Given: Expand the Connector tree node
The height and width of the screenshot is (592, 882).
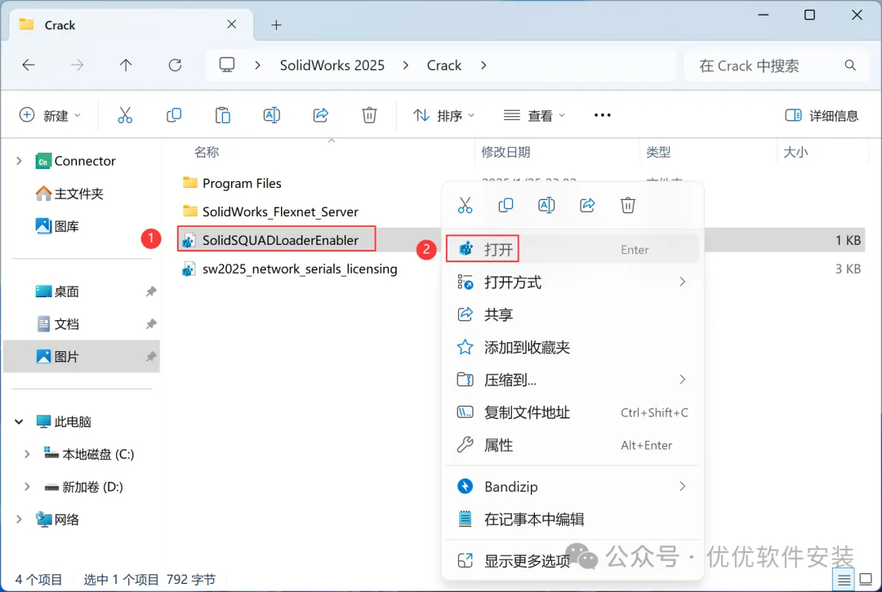Looking at the screenshot, I should pos(19,162).
